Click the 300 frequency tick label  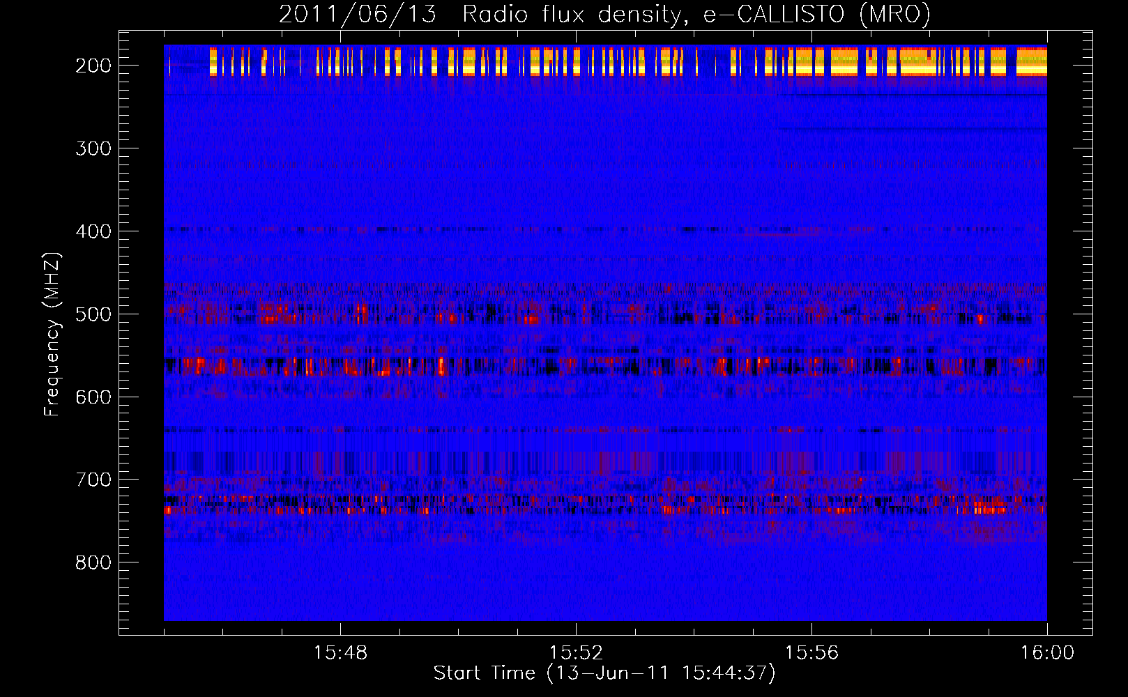tap(93, 148)
